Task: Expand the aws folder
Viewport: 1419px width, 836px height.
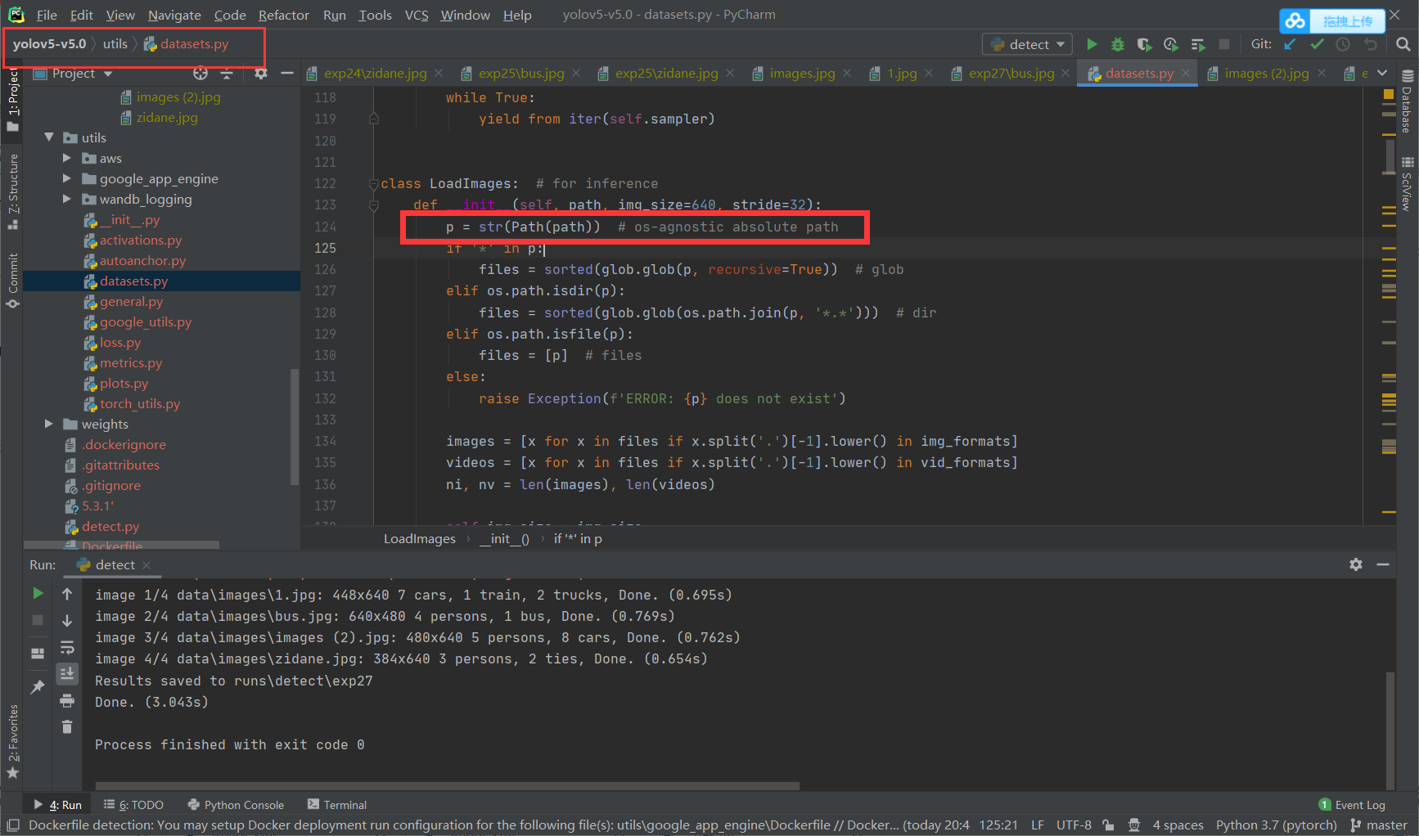Action: coord(67,158)
